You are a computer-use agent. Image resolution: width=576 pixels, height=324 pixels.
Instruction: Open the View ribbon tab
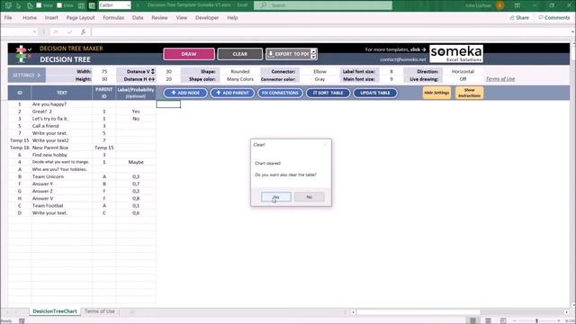(x=182, y=18)
